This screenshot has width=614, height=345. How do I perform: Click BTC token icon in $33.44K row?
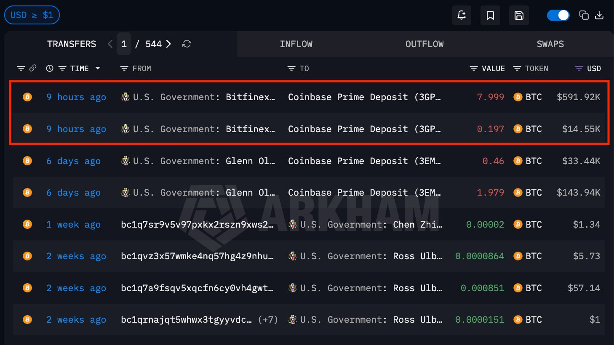click(518, 161)
